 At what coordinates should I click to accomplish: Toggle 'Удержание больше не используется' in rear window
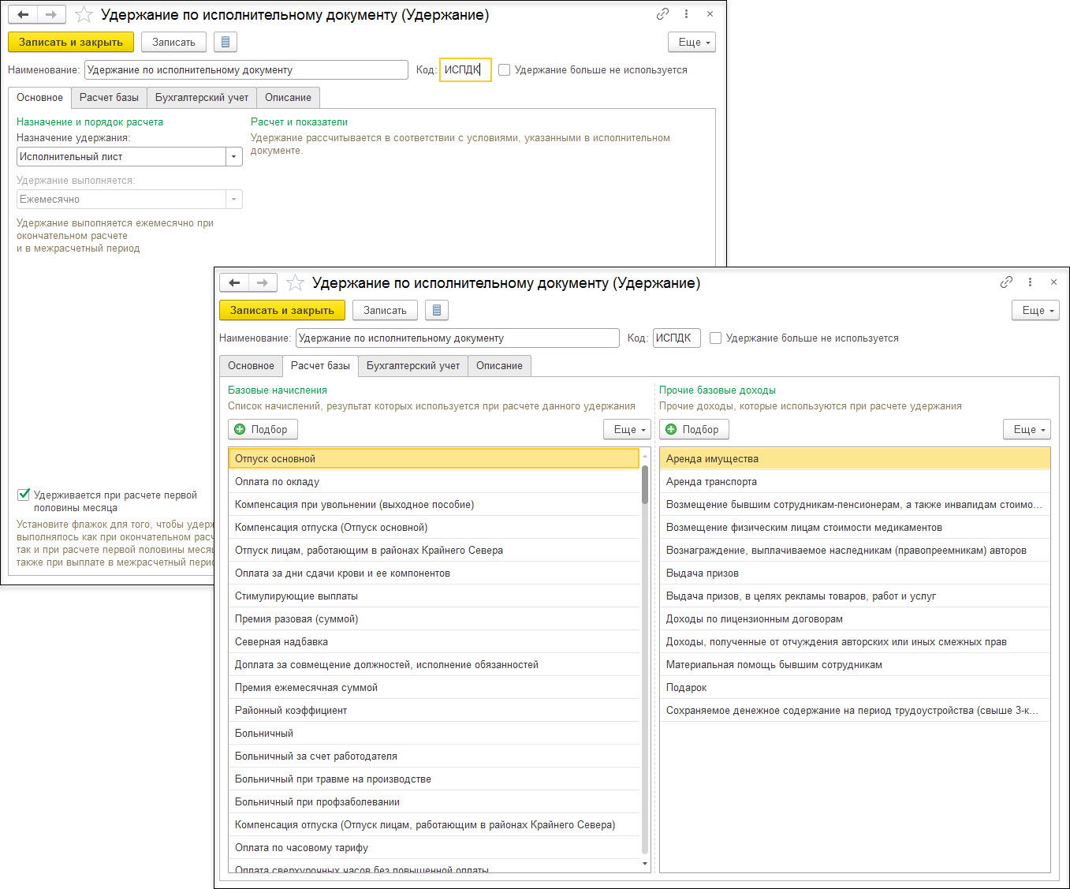[505, 70]
